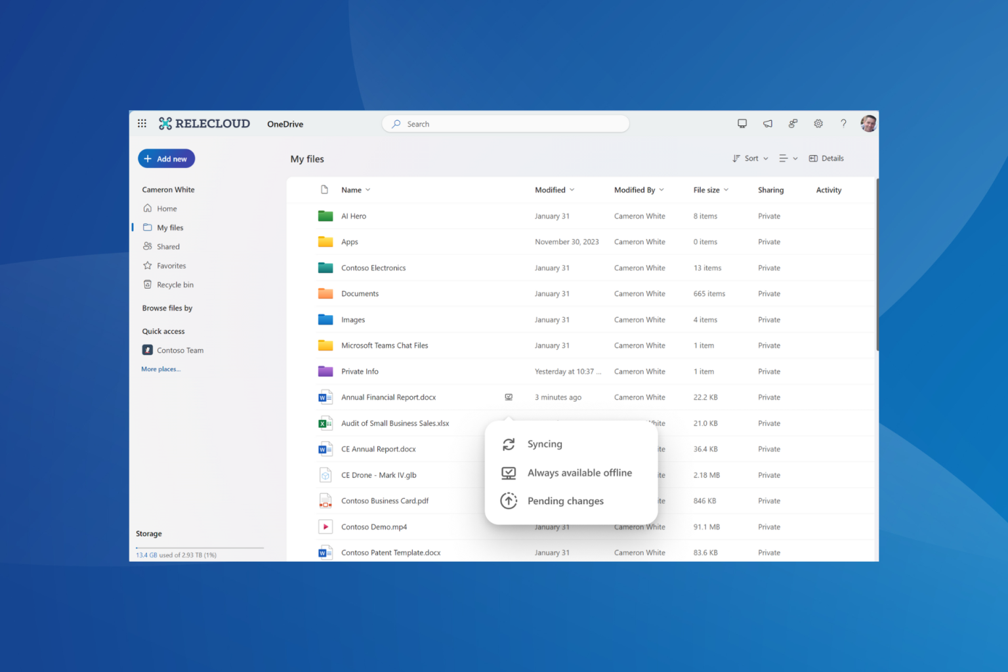Open the view switcher dropdown
This screenshot has width=1008, height=672.
pyautogui.click(x=787, y=158)
